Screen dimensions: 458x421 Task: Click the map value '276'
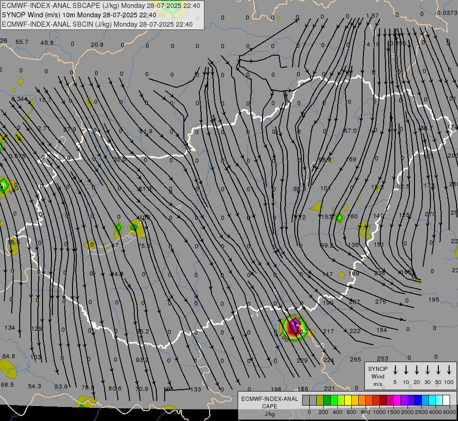click(x=381, y=302)
